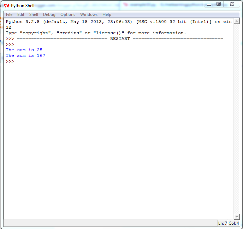Close the Python Shell window
This screenshot has width=243, height=229.
232,4
